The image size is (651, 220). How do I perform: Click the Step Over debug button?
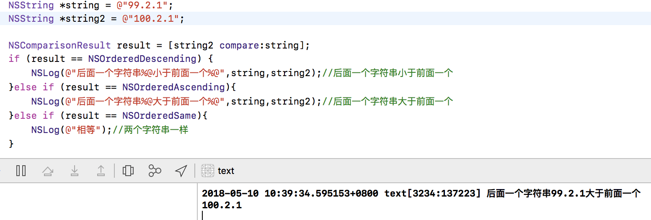(x=48, y=171)
